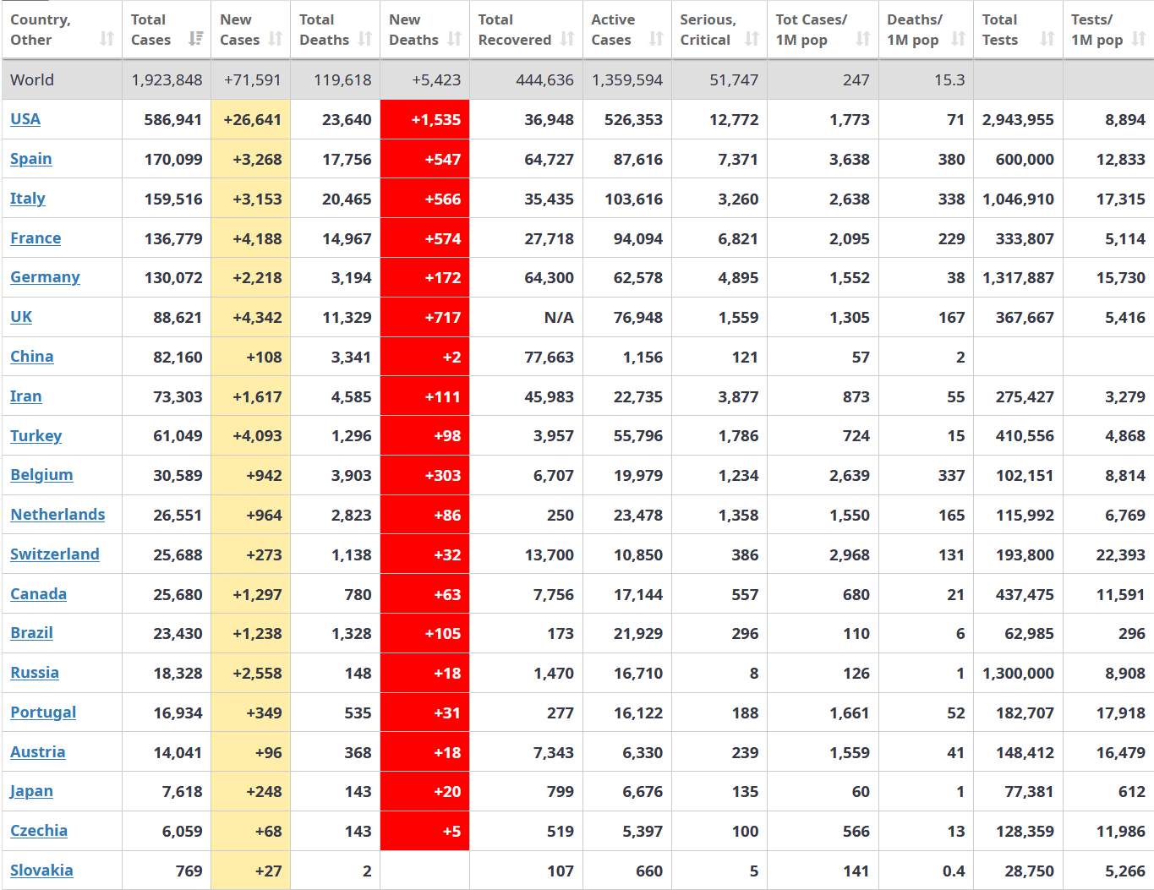
Task: Click Tests/1M pop sort arrows
Action: click(x=1139, y=39)
